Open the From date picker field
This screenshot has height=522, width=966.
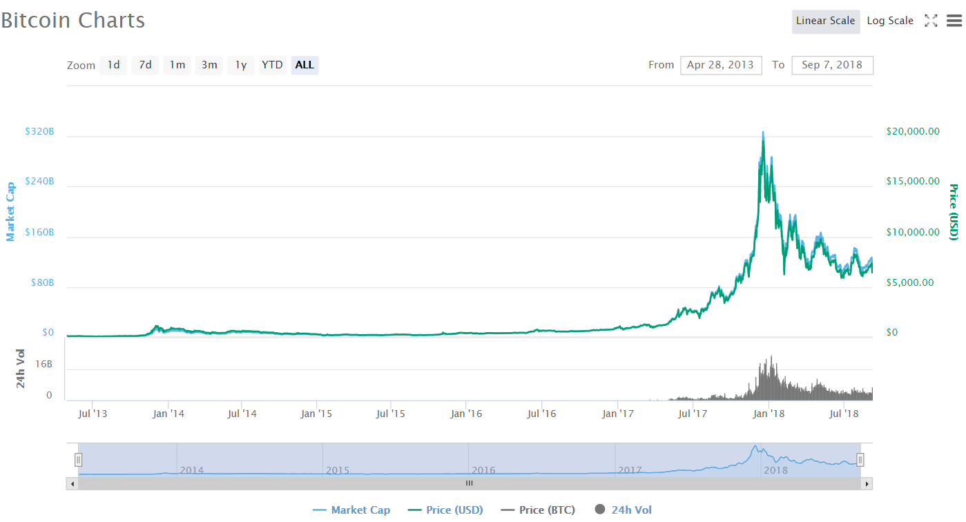(x=721, y=64)
